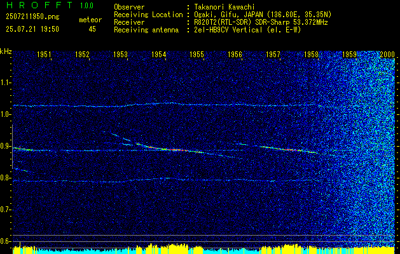Viewport: 400px width, 254px height.
Task: Click the red meteor echo near 1954
Action: [170, 149]
